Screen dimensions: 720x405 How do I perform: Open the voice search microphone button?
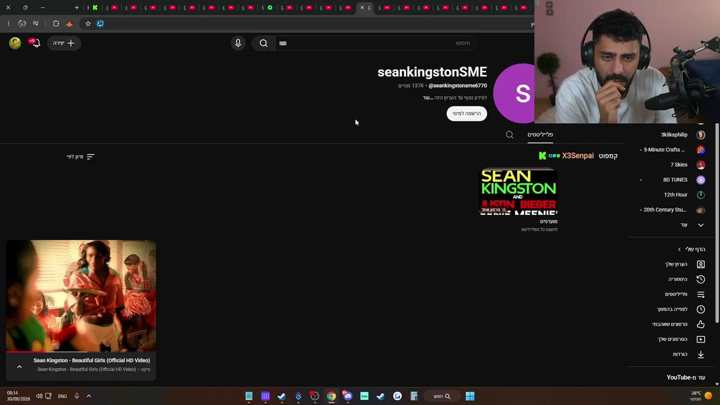[238, 43]
